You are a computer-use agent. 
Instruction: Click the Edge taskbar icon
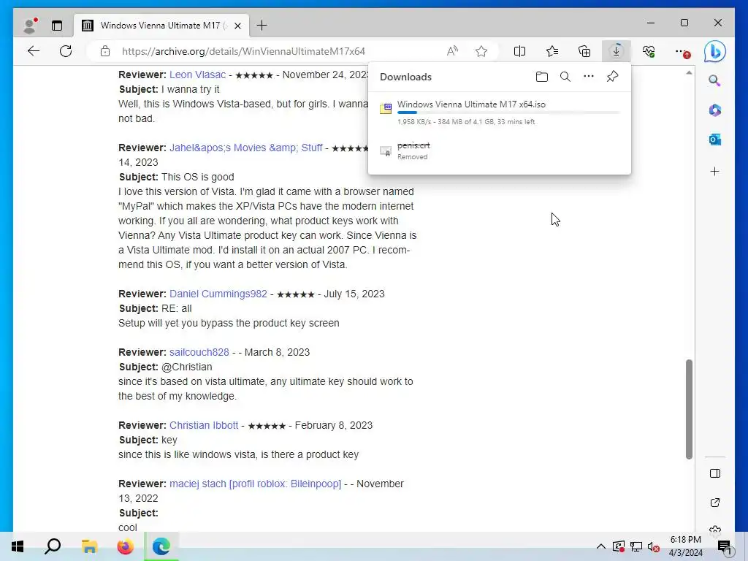click(x=161, y=546)
